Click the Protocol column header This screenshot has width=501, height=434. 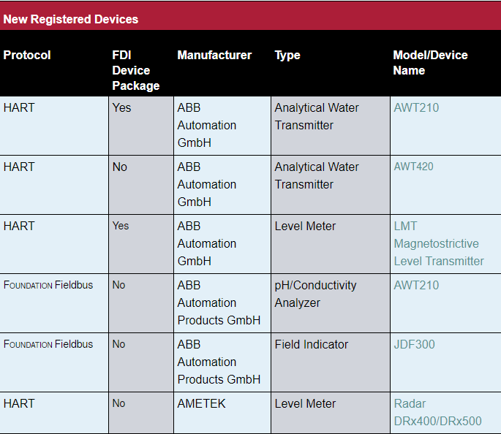(27, 56)
